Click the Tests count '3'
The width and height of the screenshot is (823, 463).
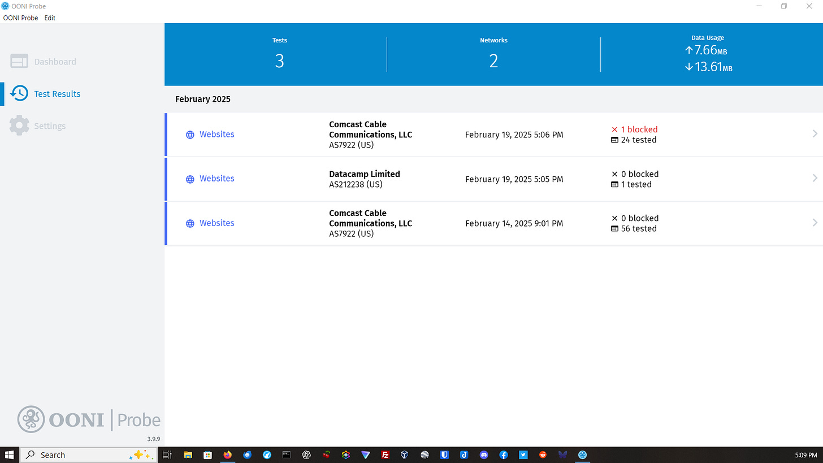pyautogui.click(x=279, y=61)
